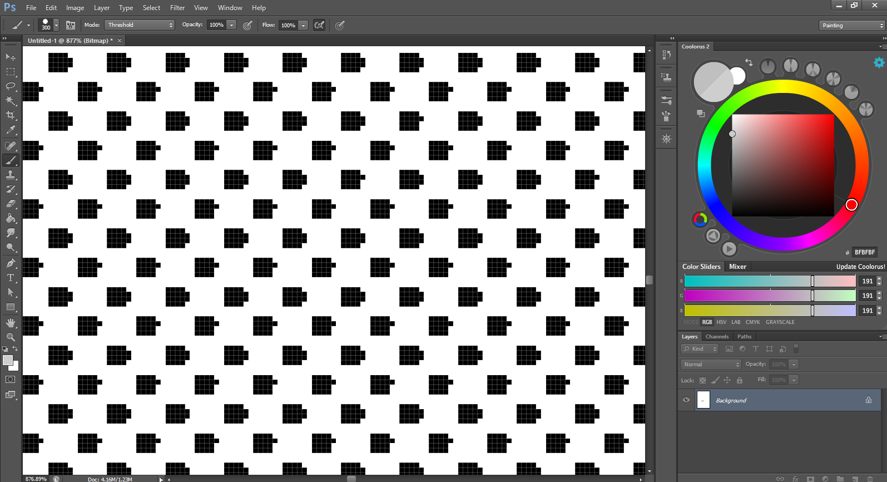
Task: Open the File menu
Action: [x=31, y=8]
